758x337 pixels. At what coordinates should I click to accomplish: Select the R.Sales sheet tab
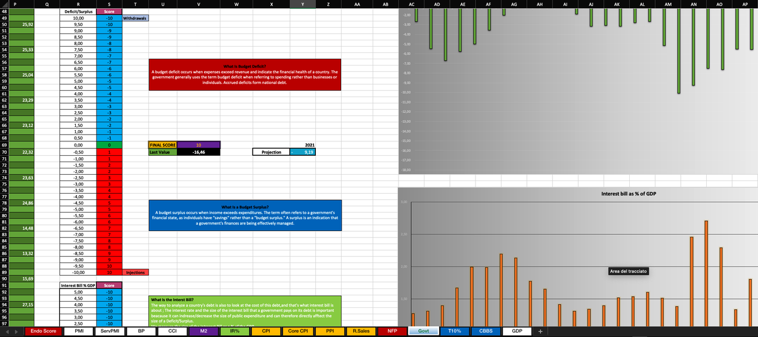pyautogui.click(x=361, y=331)
